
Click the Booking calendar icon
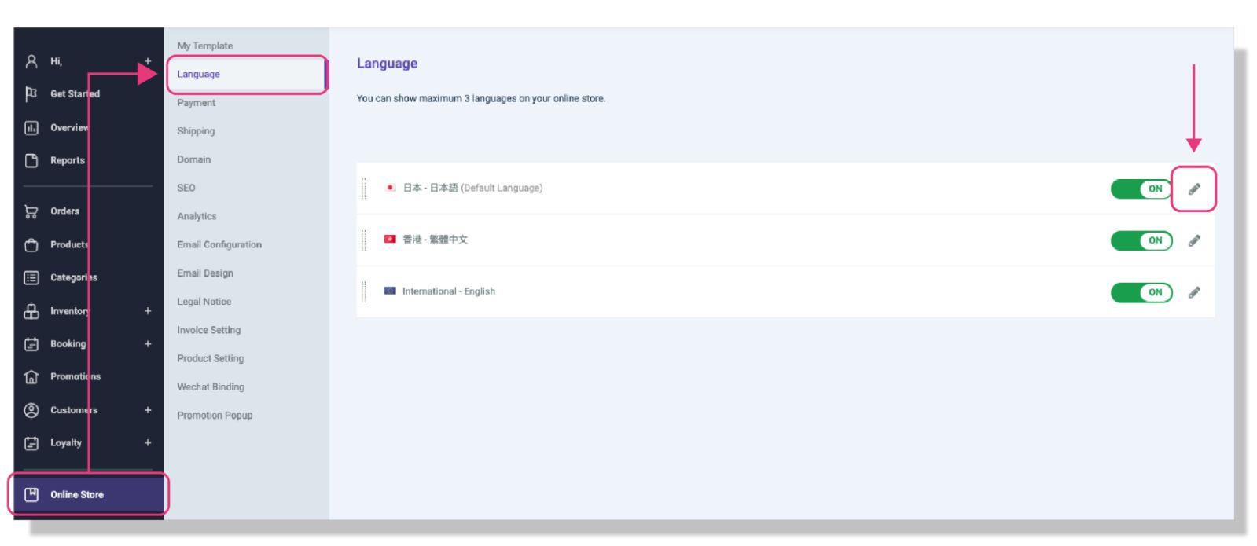pyautogui.click(x=31, y=344)
